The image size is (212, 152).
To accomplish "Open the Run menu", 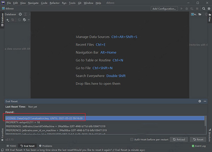I will pyautogui.click(x=64, y=3).
